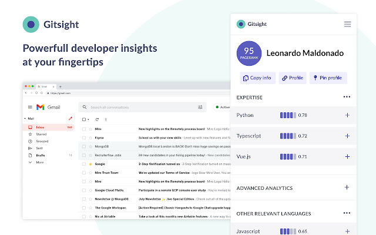Check the Figma email checkbox
376x235 pixels.
click(84, 137)
